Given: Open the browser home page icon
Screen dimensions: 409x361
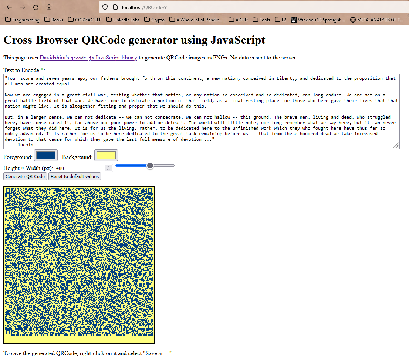Looking at the screenshot, I should [x=49, y=7].
